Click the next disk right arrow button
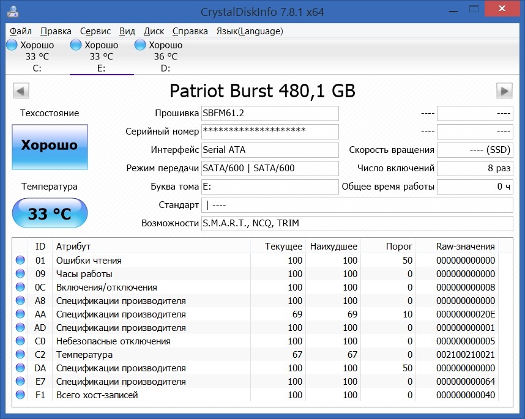 (504, 91)
